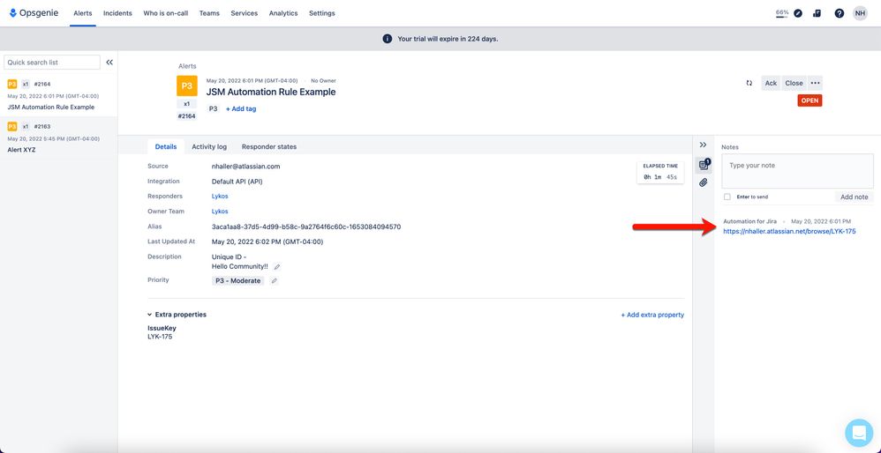Click the Add tag link
Screen dimensions: 881x453
[x=241, y=108]
